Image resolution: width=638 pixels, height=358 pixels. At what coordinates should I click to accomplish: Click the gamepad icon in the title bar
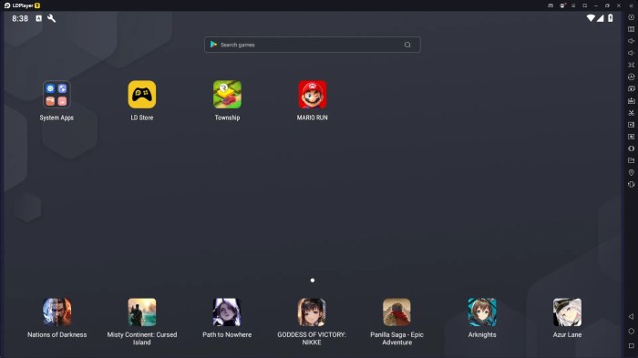pyautogui.click(x=551, y=5)
